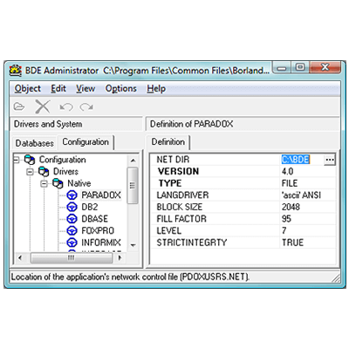Click the tree horizontal scrollbar thumb
Screen dimensions: 349x349
(72, 257)
